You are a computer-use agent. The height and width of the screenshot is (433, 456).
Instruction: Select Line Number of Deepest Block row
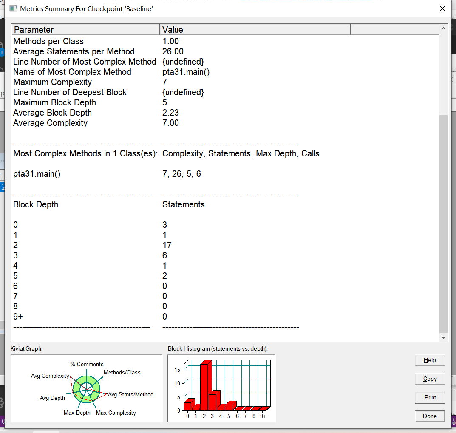click(225, 92)
